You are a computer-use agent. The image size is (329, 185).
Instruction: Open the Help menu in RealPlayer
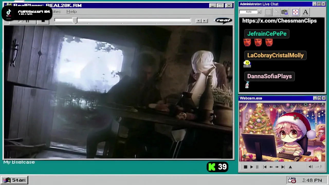(71, 12)
